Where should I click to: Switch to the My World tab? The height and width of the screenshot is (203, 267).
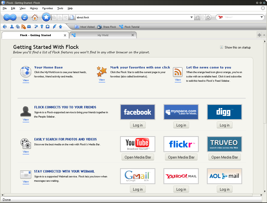pyautogui.click(x=103, y=35)
